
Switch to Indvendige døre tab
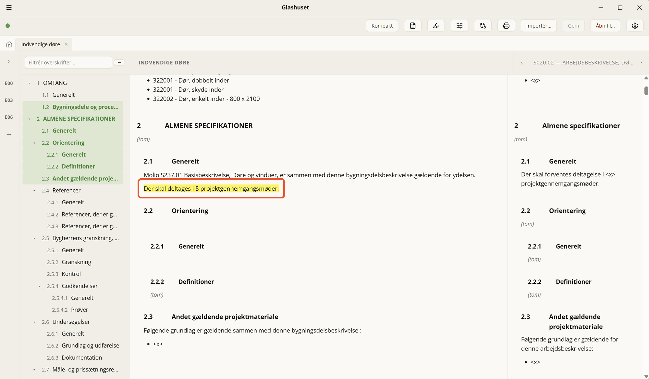click(x=41, y=44)
